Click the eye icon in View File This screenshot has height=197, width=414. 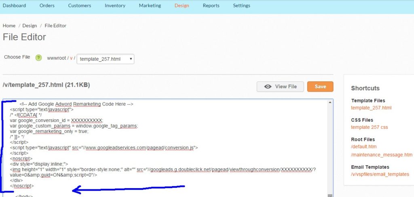[x=268, y=87]
